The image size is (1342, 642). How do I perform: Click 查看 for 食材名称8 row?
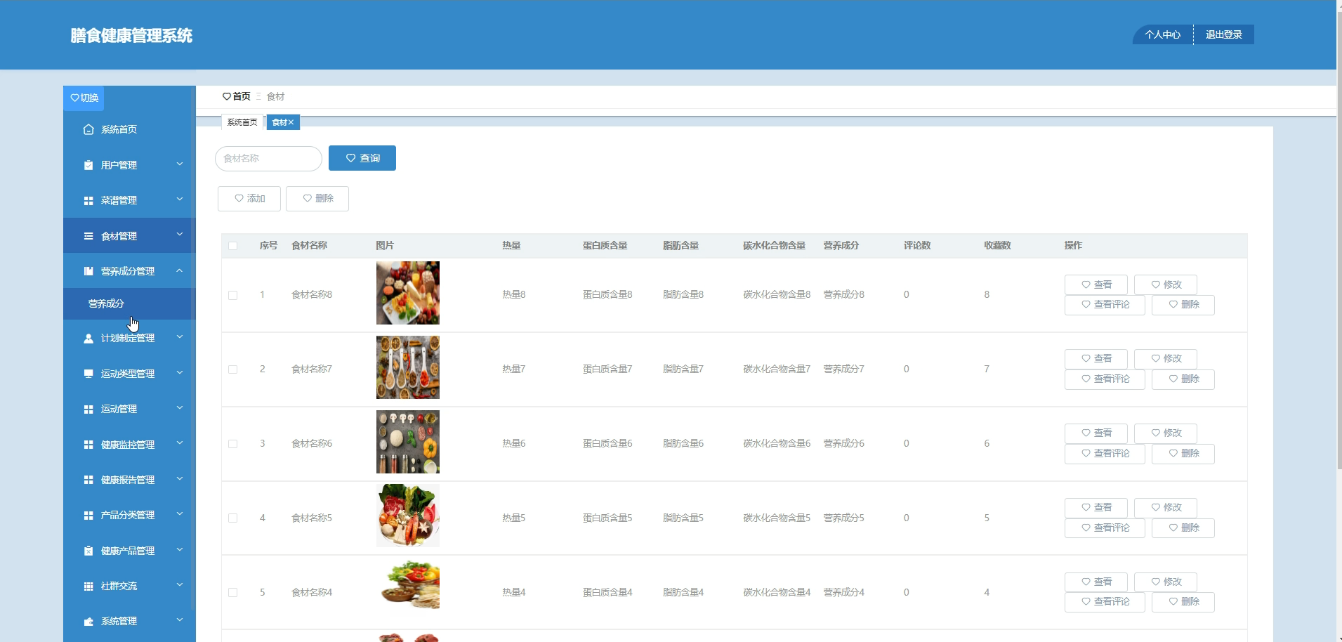click(1096, 284)
